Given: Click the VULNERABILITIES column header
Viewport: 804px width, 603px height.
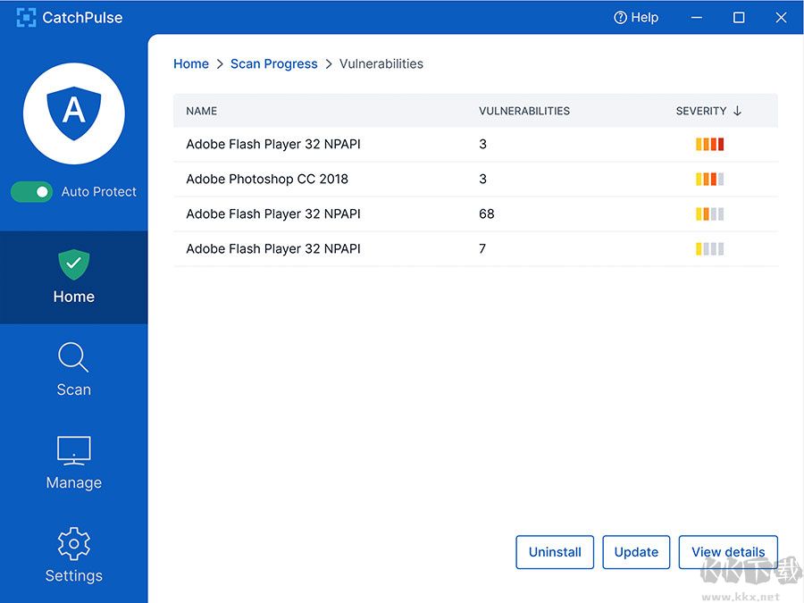Looking at the screenshot, I should point(524,111).
